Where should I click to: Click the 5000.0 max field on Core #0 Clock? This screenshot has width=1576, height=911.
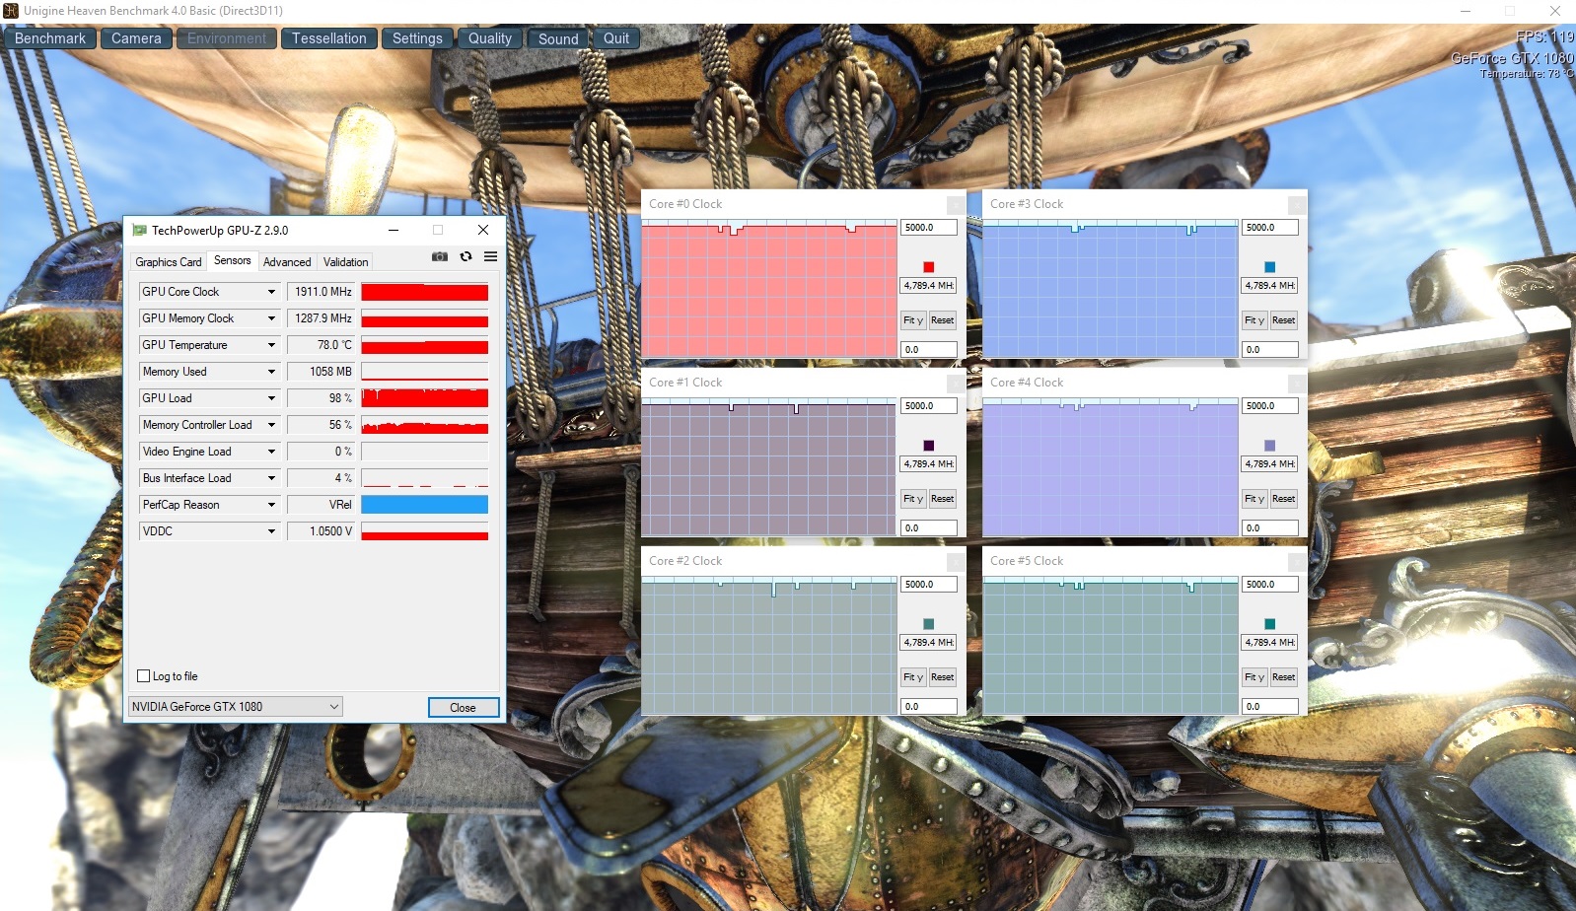pyautogui.click(x=929, y=228)
